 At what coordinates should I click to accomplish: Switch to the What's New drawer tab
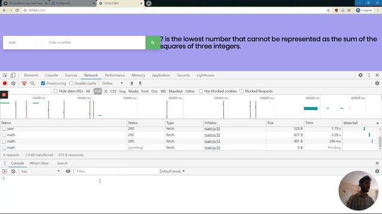(39, 163)
